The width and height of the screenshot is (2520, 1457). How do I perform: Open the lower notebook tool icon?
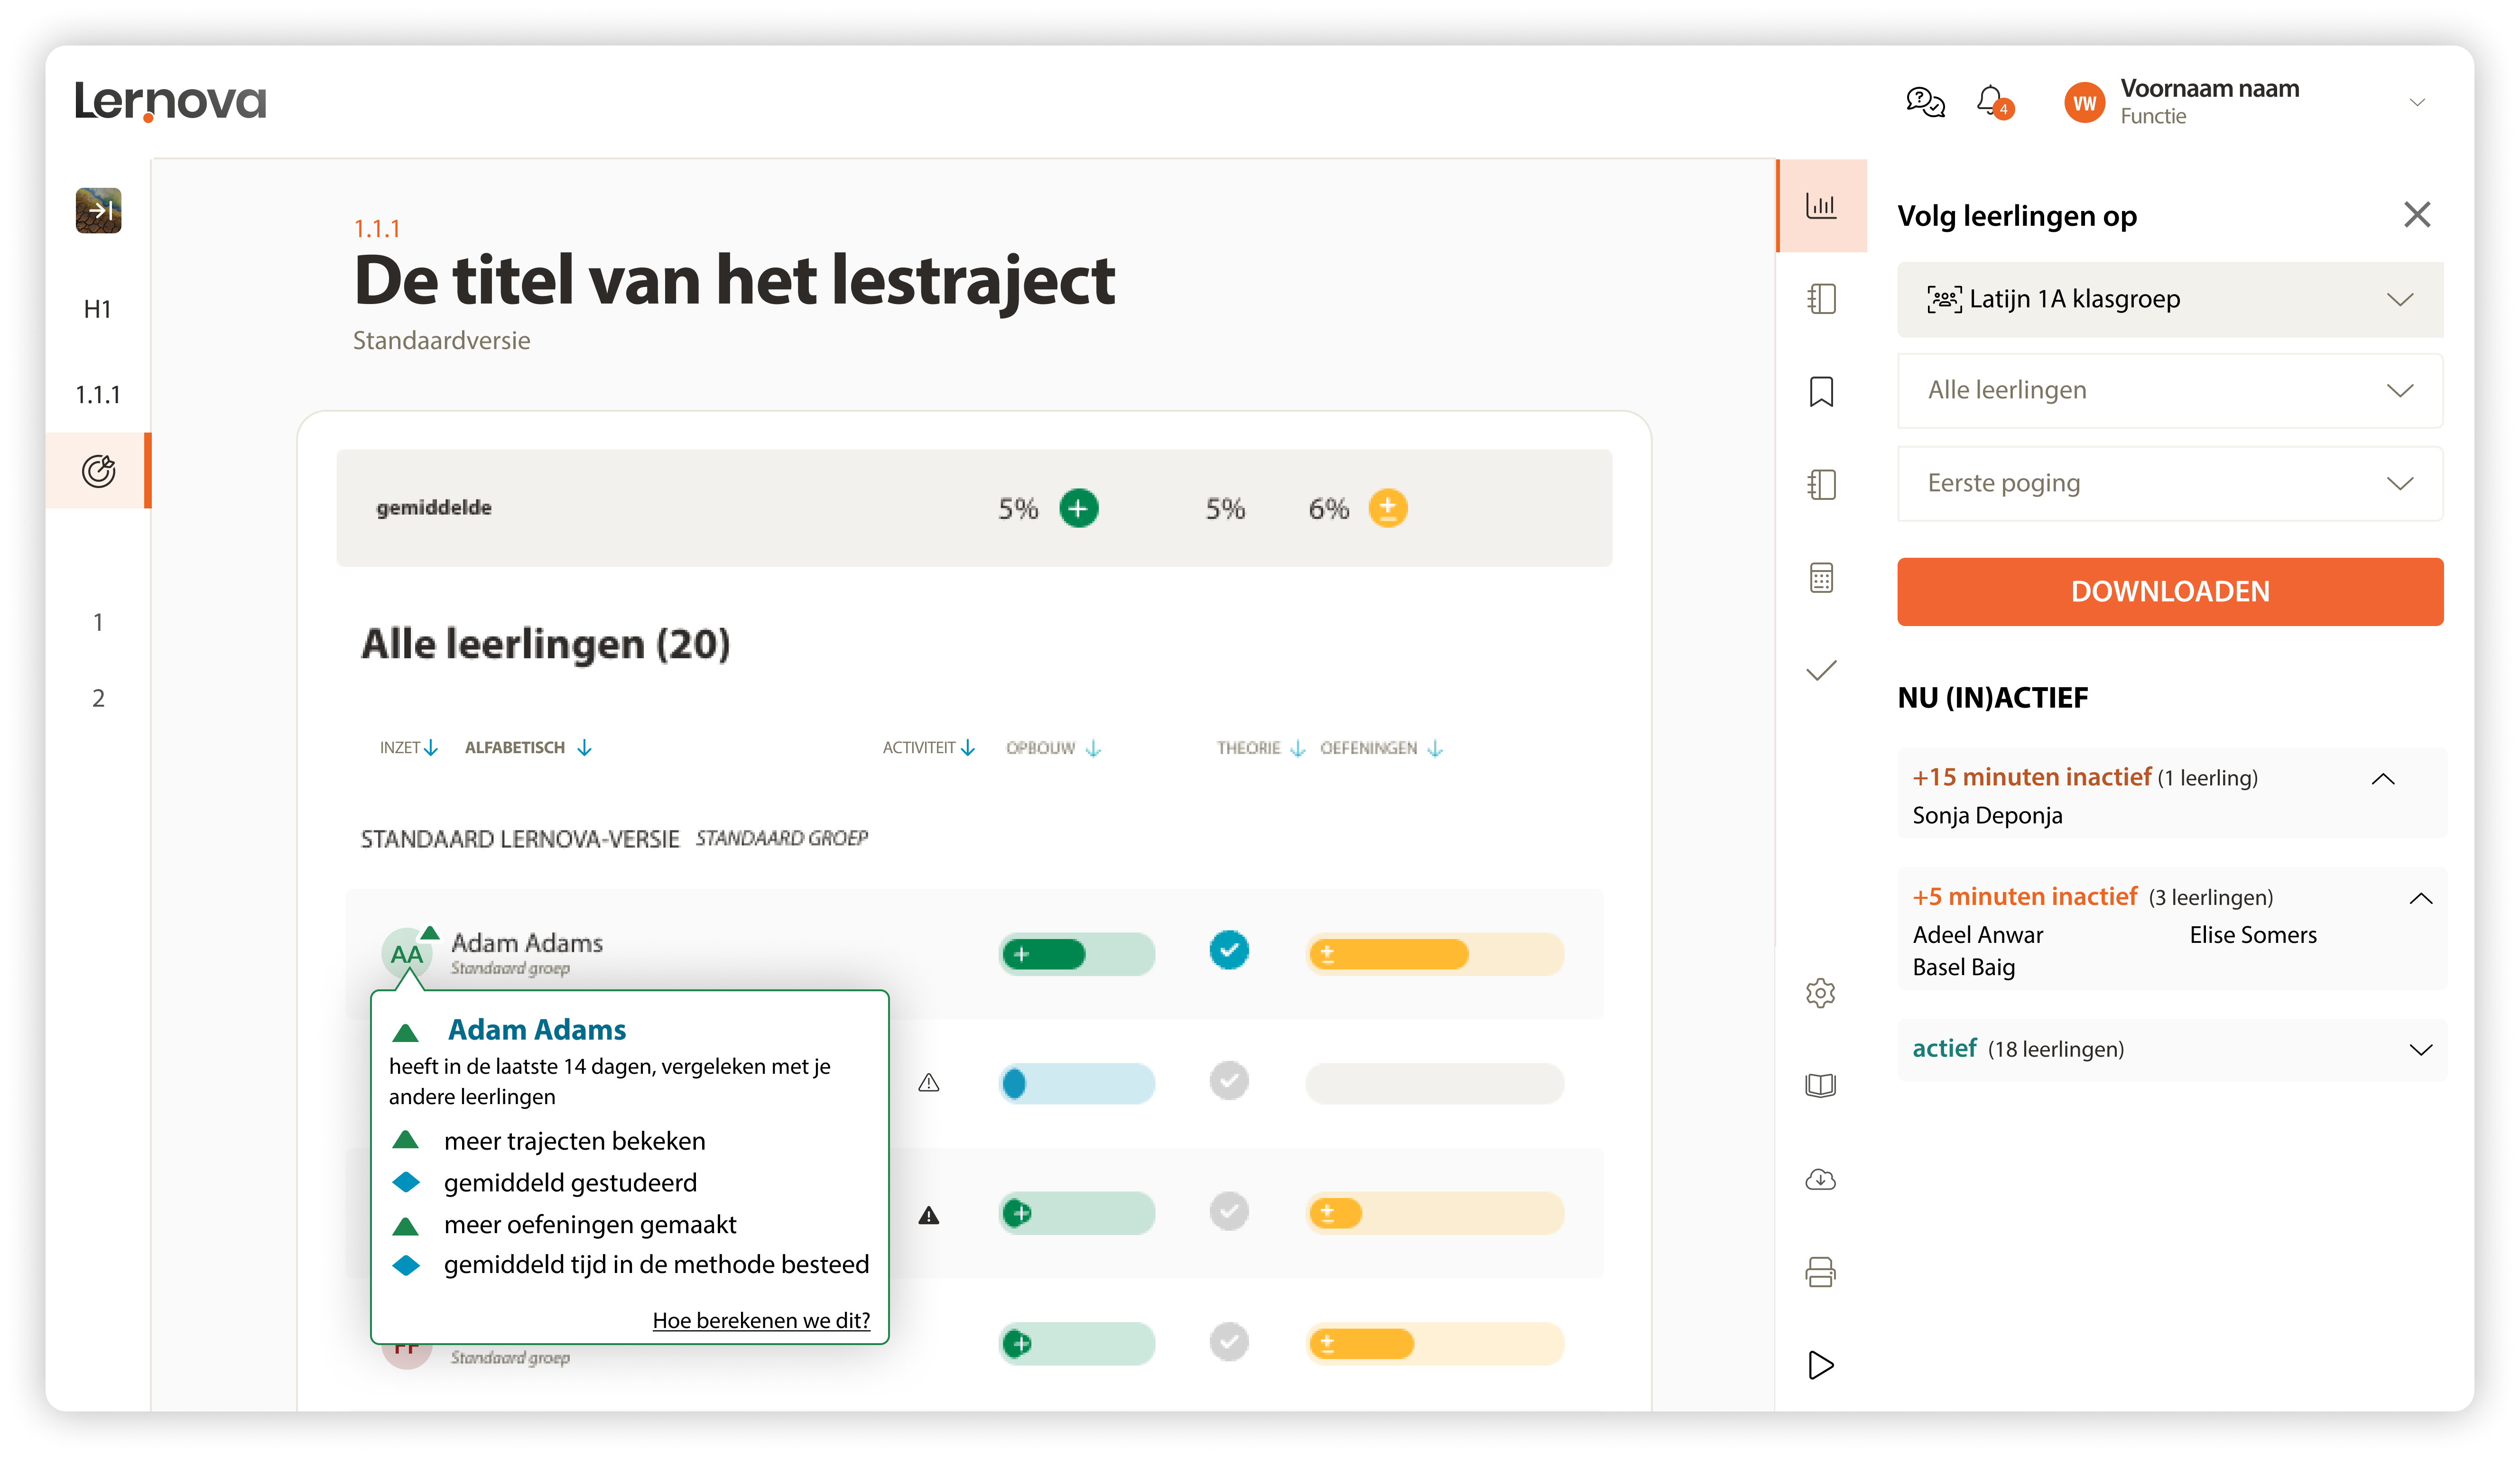(x=1821, y=485)
